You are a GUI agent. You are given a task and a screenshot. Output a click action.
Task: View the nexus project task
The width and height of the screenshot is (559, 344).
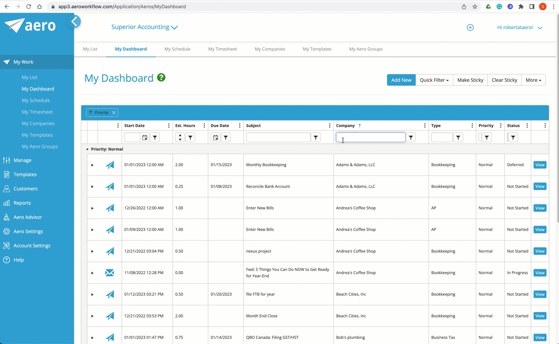(x=540, y=251)
